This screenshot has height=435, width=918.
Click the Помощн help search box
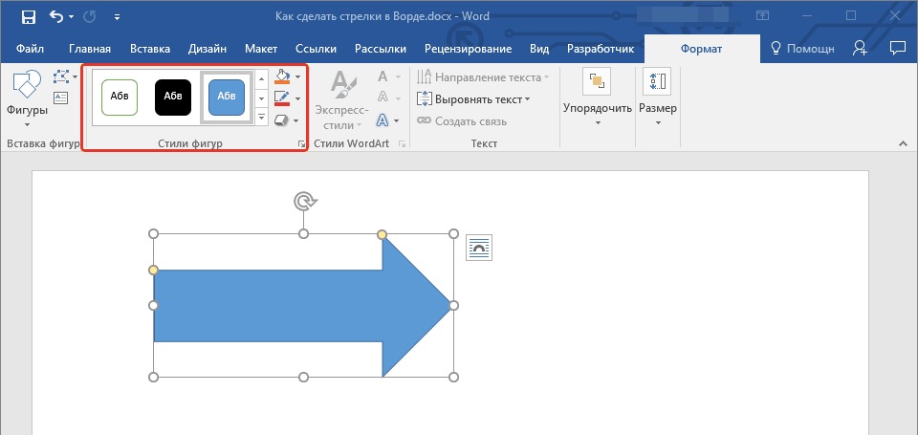tap(802, 49)
